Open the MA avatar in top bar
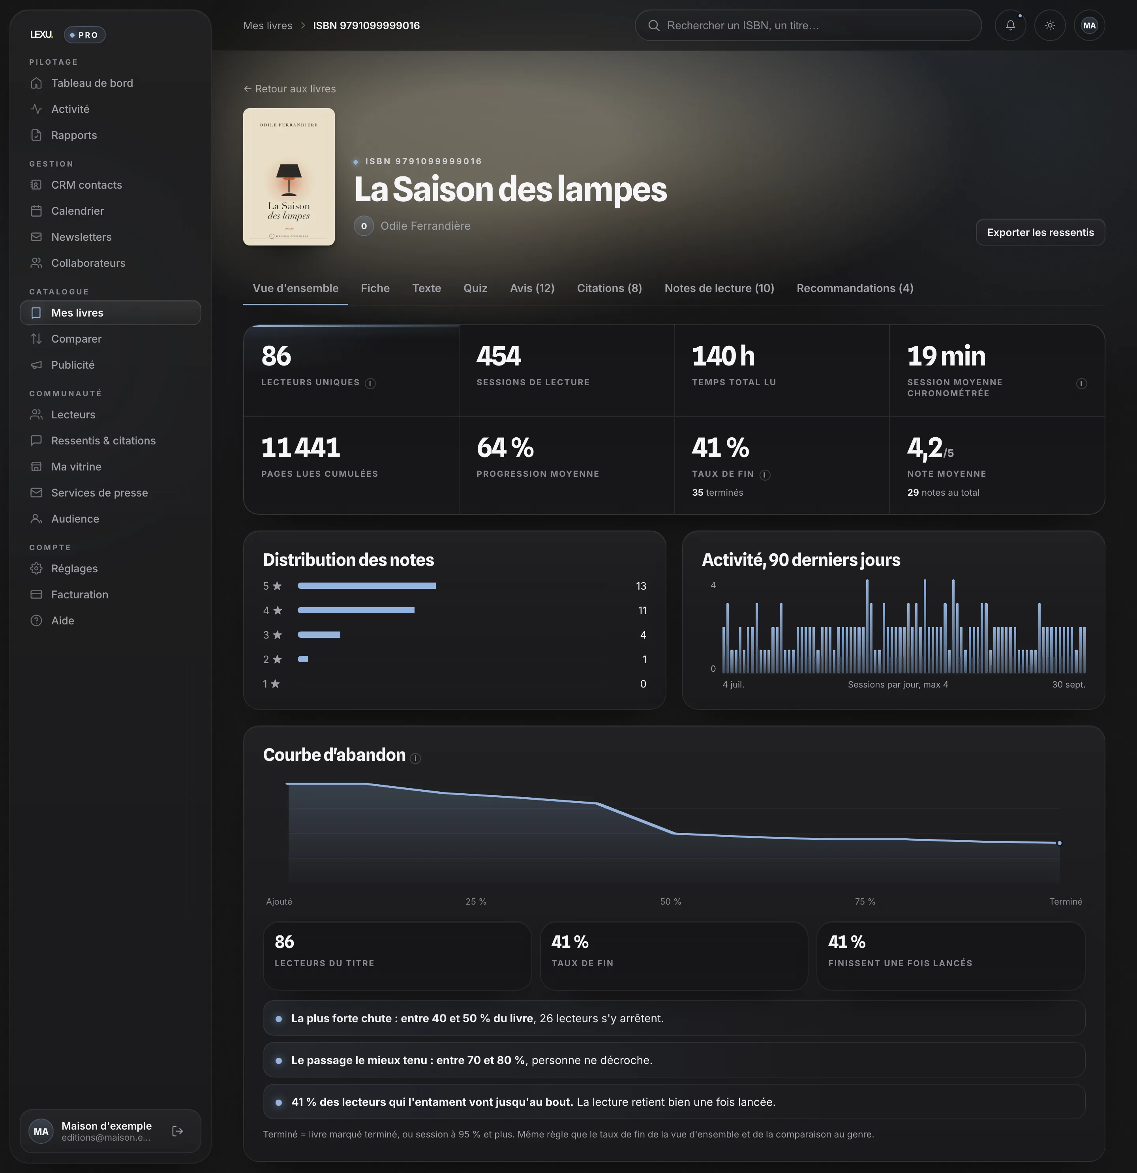 click(x=1089, y=25)
